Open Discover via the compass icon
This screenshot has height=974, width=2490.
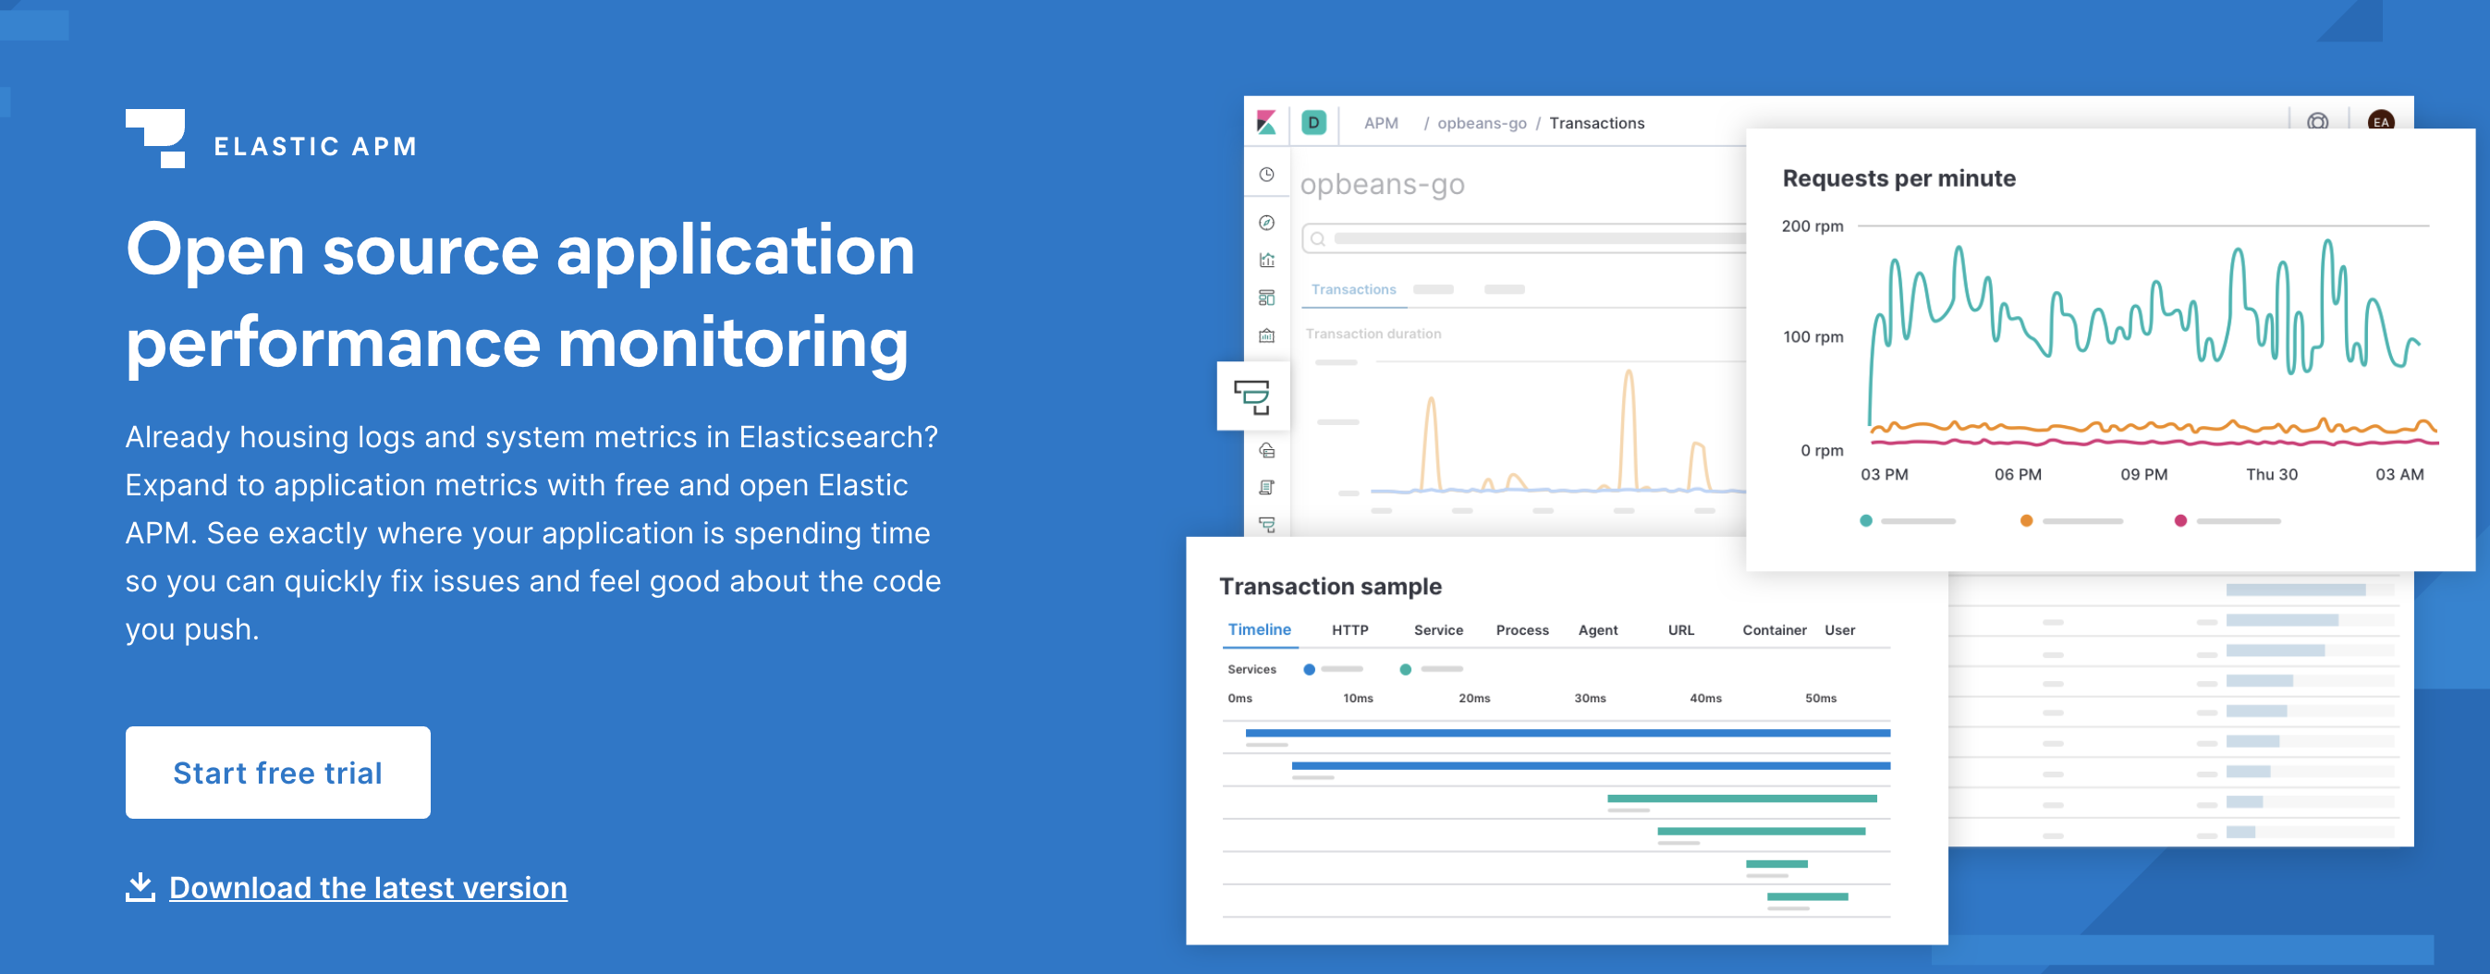[x=1266, y=224]
